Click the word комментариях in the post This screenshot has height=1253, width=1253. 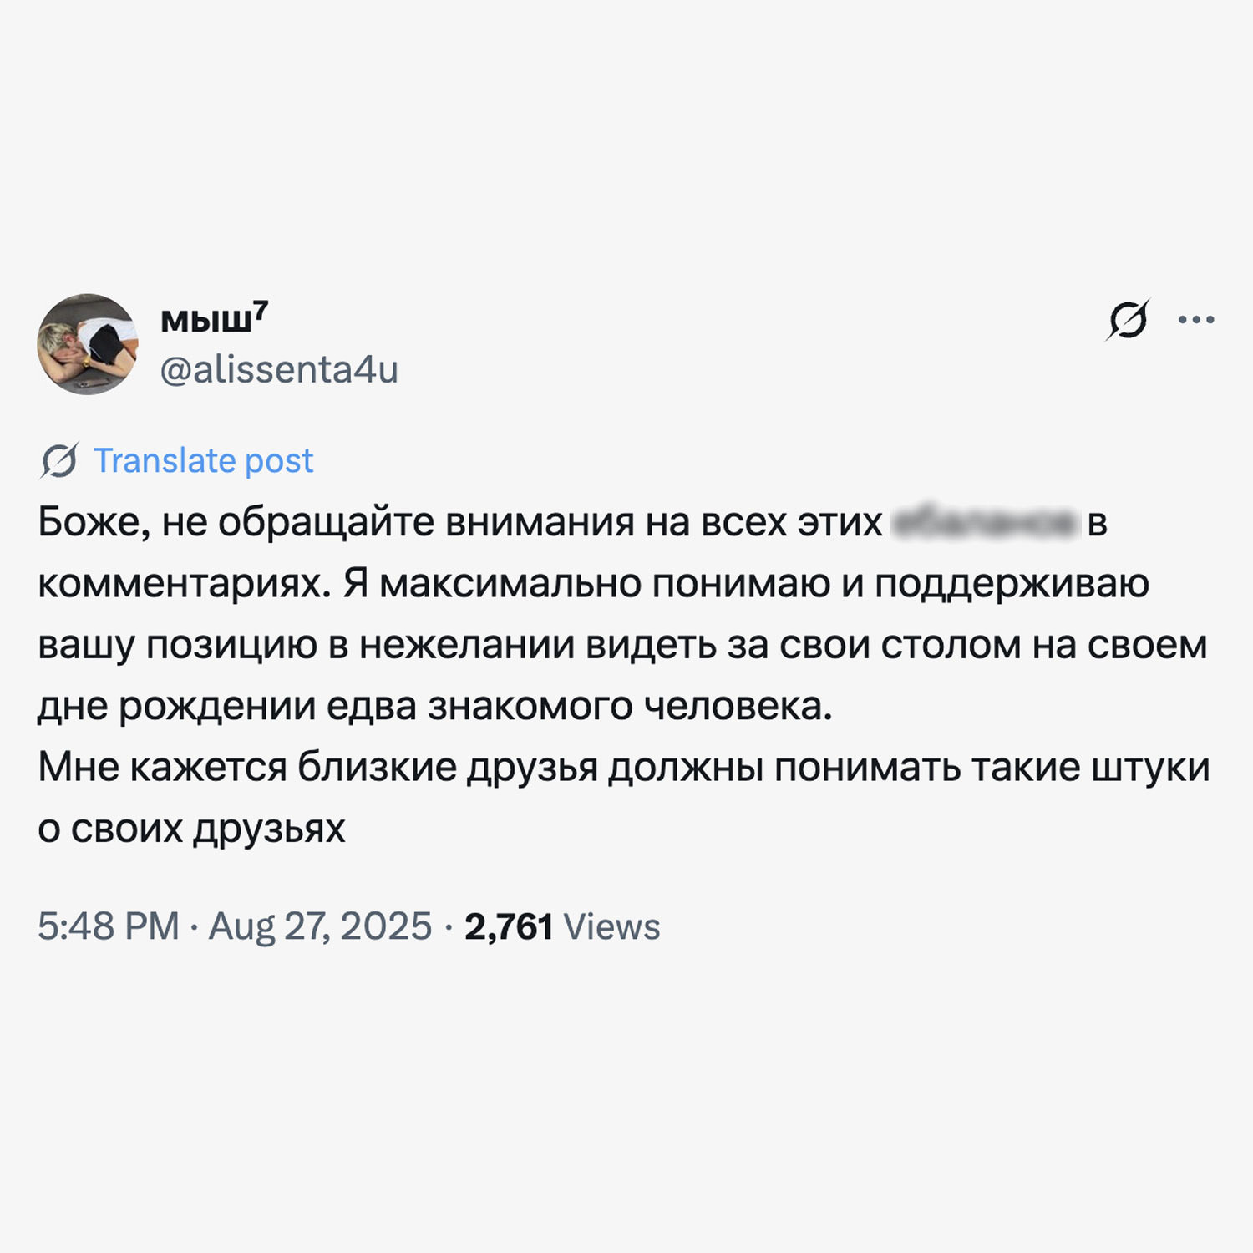[x=184, y=583]
